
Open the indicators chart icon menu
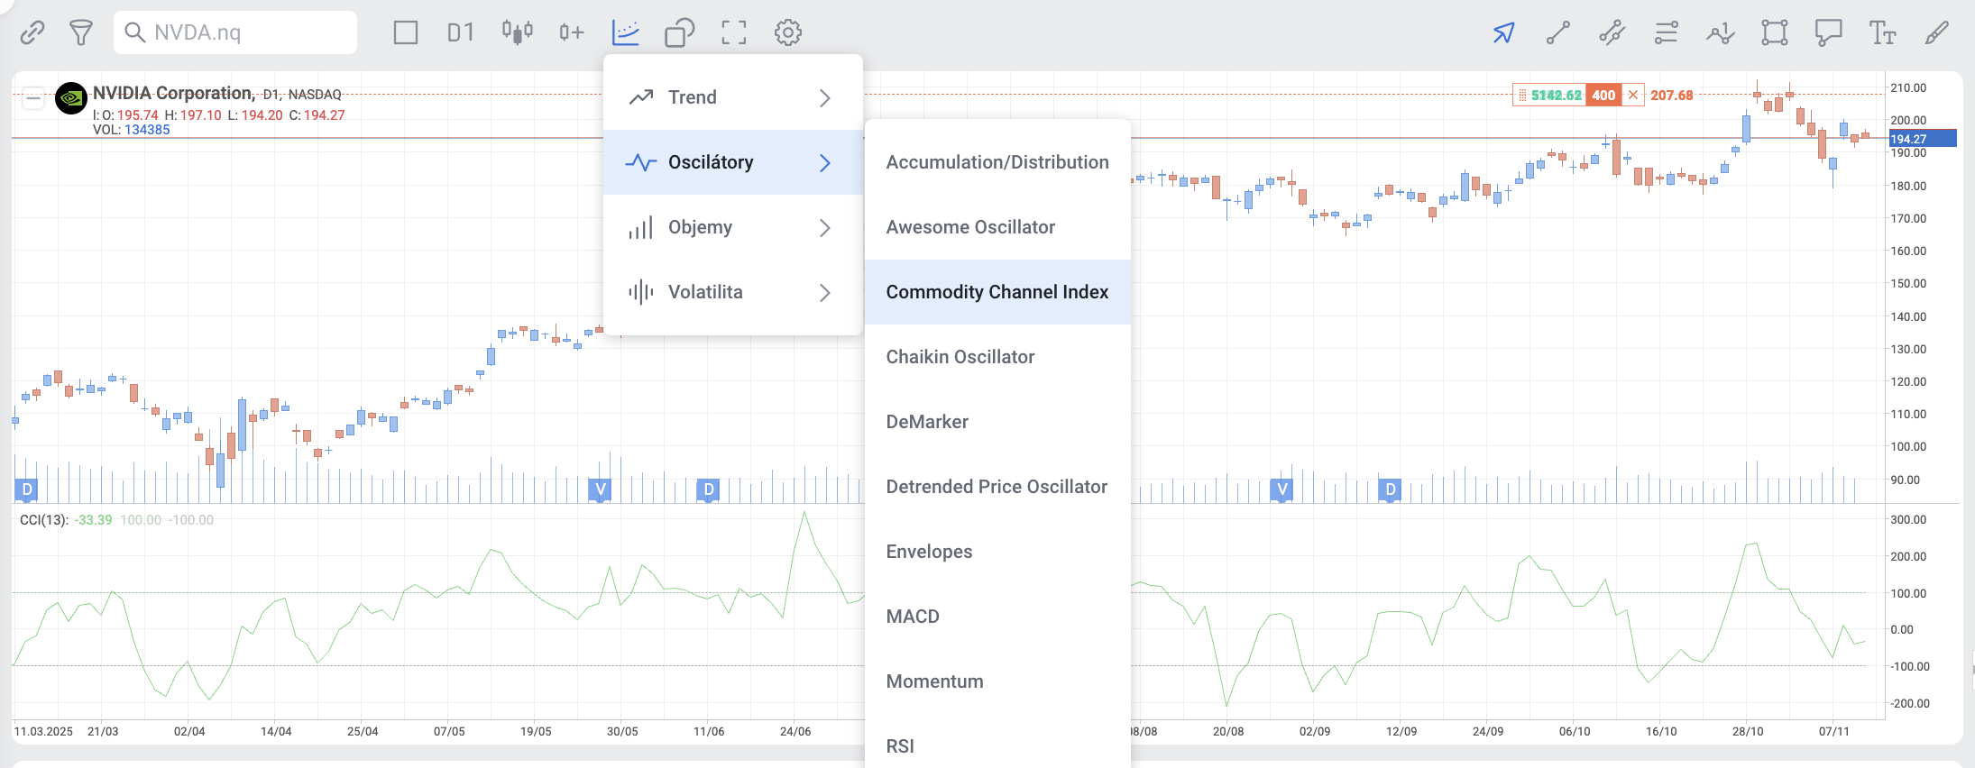626,33
